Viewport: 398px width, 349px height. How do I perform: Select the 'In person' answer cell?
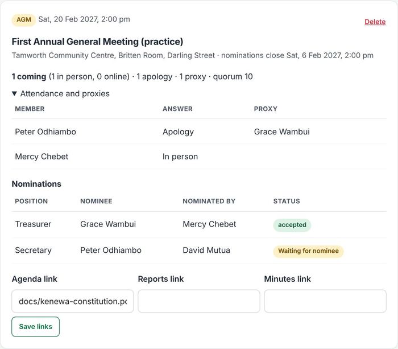[x=180, y=157]
